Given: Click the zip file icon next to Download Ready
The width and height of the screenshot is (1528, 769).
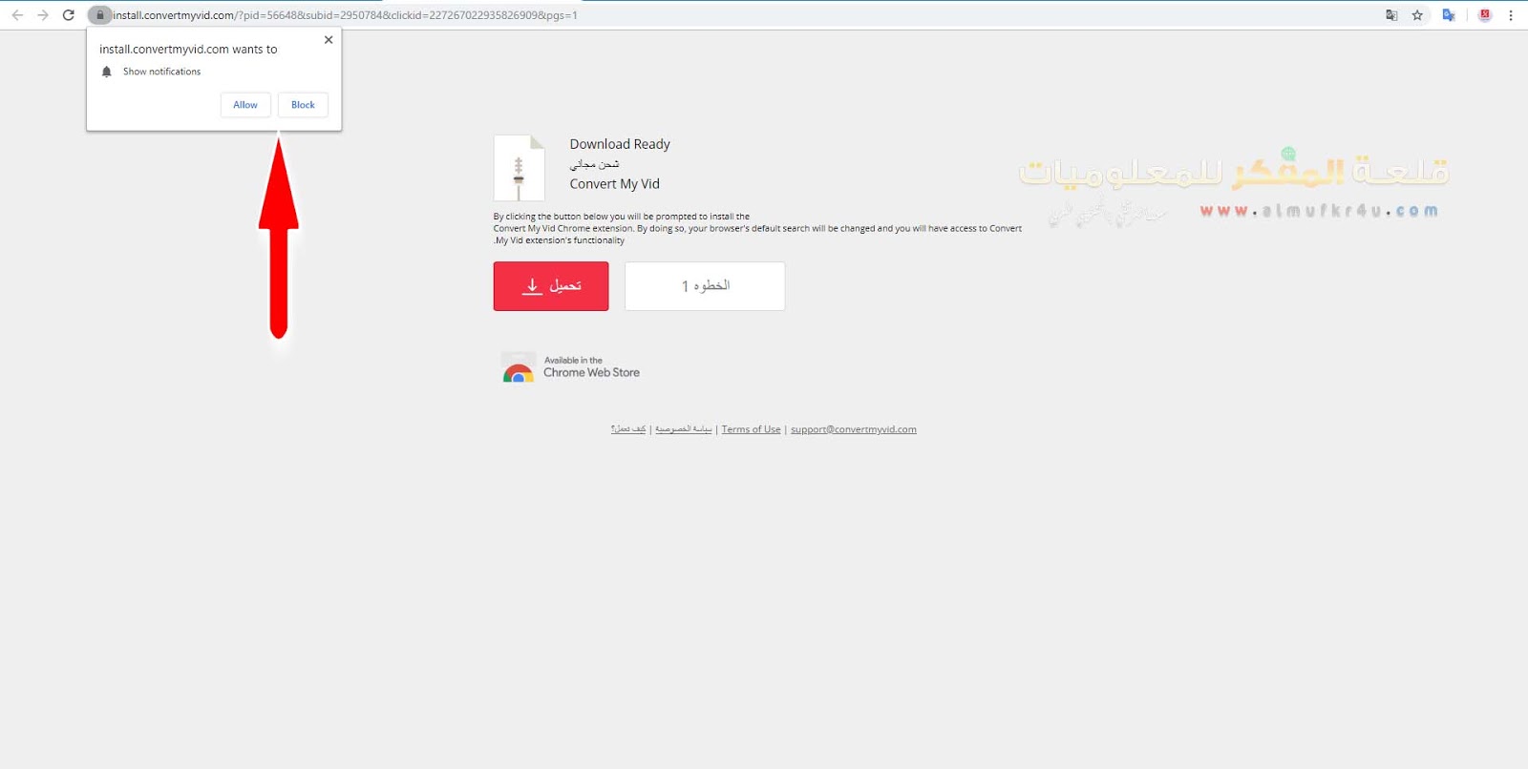Looking at the screenshot, I should tap(519, 168).
